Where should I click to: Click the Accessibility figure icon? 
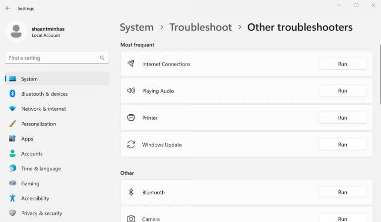point(12,198)
